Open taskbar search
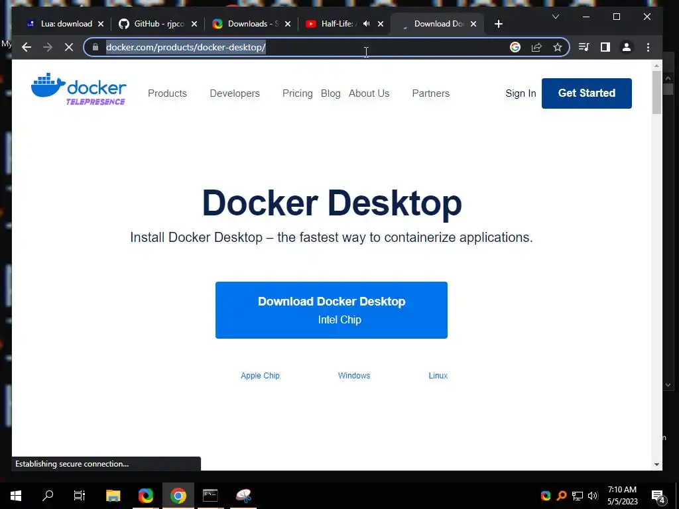The image size is (679, 509). (x=48, y=496)
